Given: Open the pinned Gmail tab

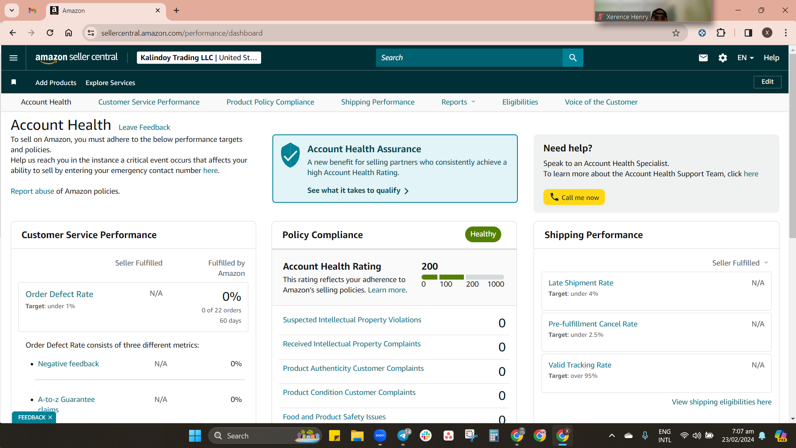Looking at the screenshot, I should point(32,10).
